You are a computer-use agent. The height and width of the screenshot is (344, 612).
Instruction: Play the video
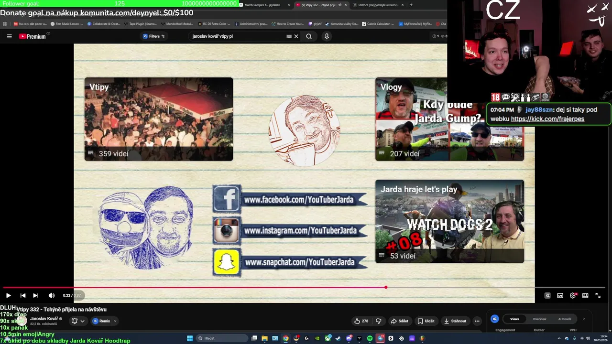pyautogui.click(x=8, y=295)
